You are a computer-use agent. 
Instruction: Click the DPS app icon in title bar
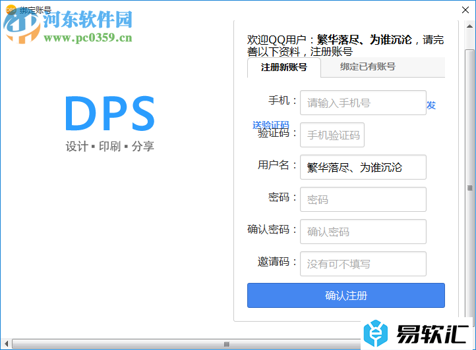(x=11, y=10)
